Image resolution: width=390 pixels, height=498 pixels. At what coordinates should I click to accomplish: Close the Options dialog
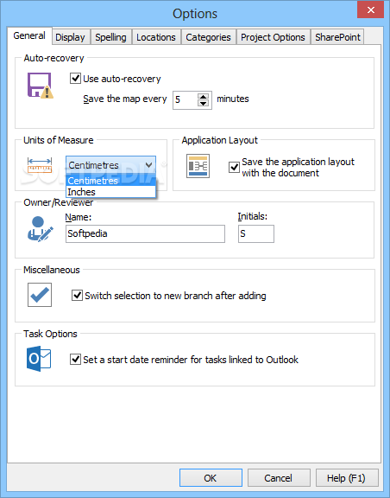click(x=370, y=10)
